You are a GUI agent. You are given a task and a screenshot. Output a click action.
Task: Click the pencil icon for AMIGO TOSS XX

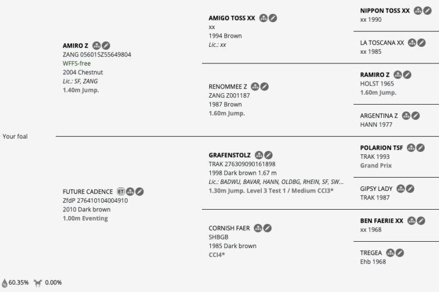click(x=273, y=18)
